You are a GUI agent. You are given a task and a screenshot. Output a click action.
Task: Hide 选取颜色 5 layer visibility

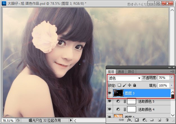110,101
